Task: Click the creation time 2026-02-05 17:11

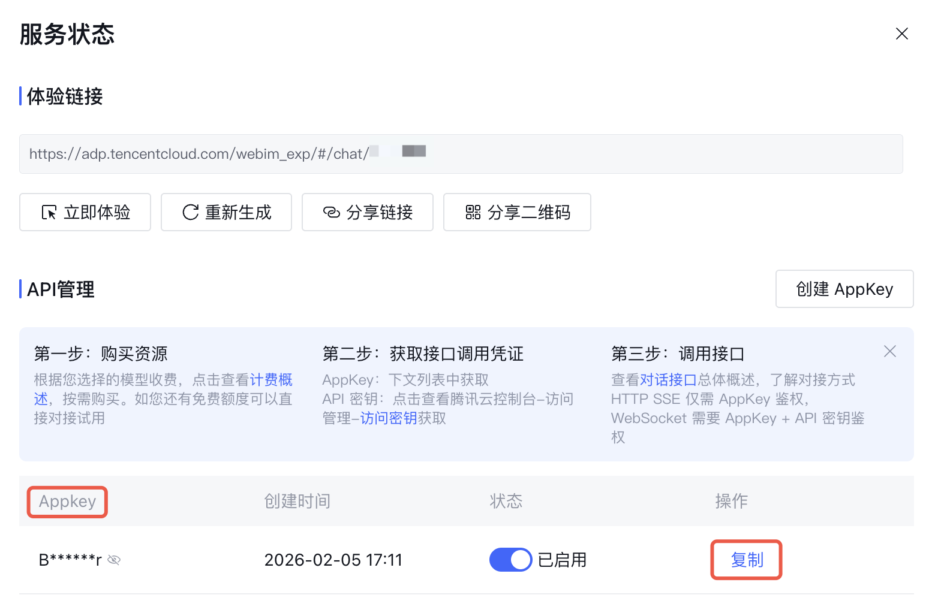Action: click(x=333, y=560)
